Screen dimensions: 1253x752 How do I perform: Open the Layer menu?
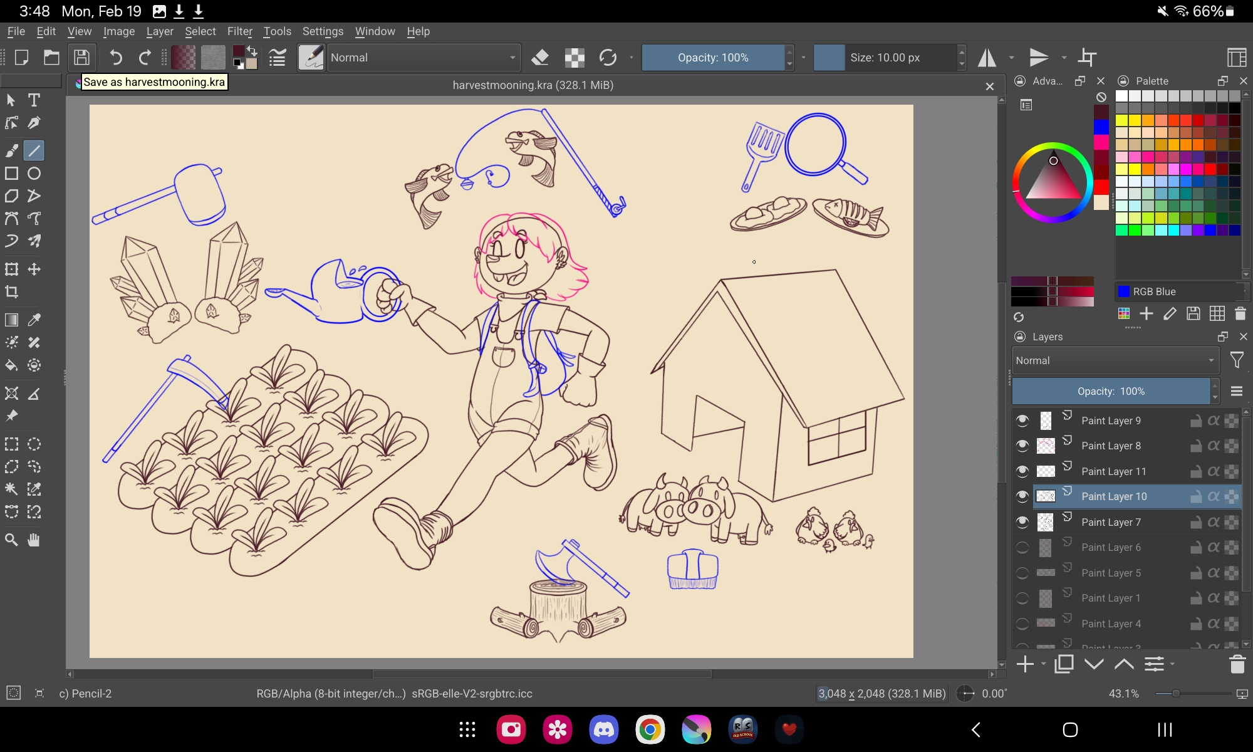160,31
